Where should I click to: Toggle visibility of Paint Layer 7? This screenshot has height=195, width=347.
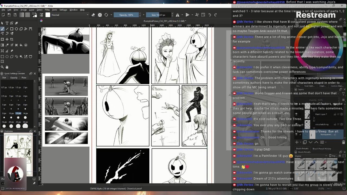[296, 114]
